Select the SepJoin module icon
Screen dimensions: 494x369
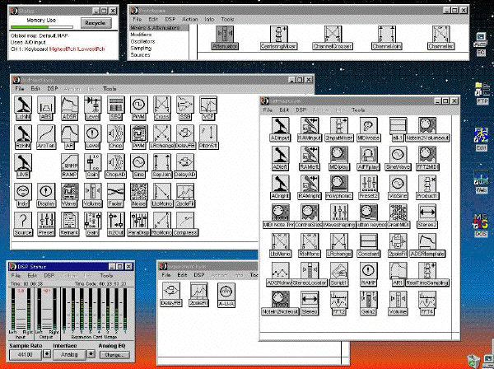pyautogui.click(x=162, y=166)
